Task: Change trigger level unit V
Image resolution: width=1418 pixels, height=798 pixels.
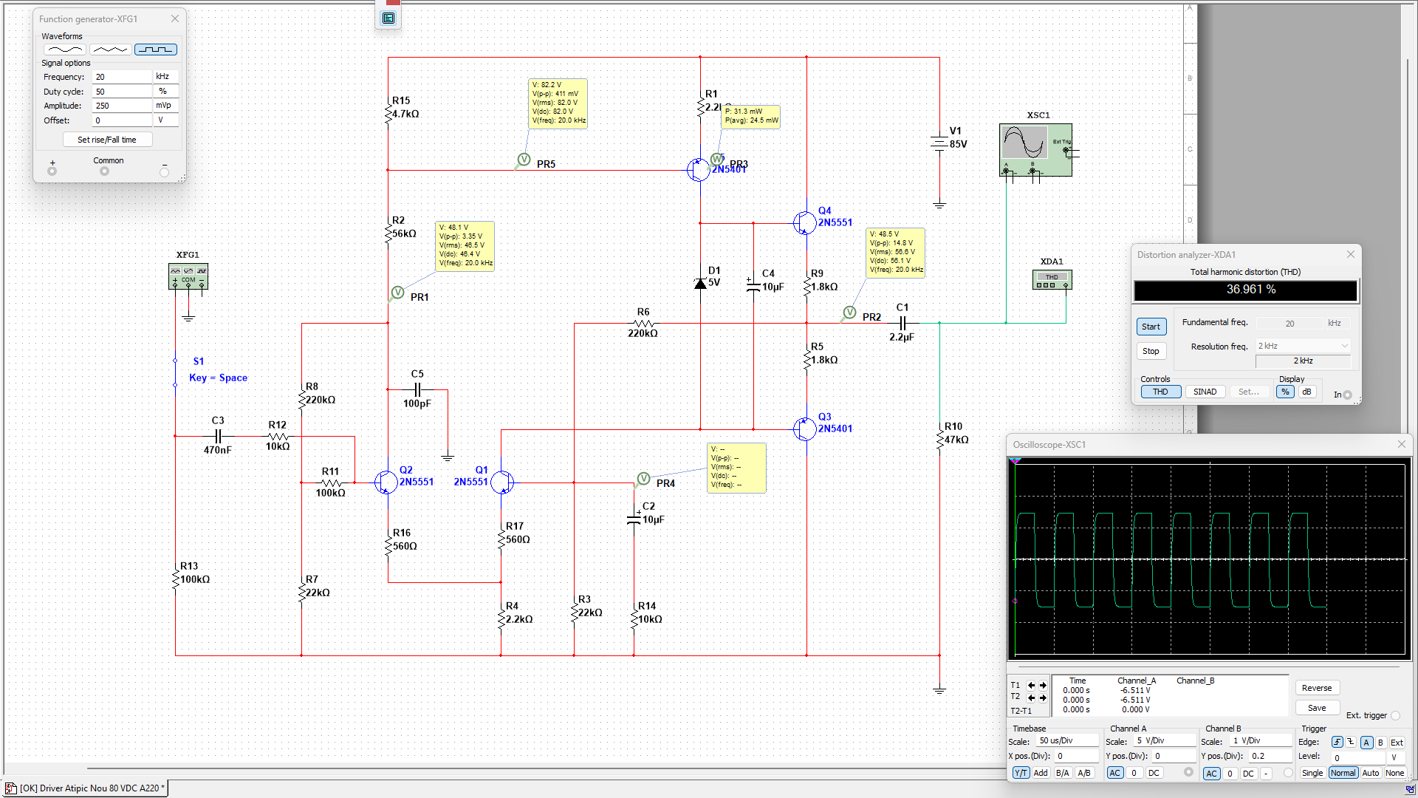Action: pyautogui.click(x=1396, y=757)
